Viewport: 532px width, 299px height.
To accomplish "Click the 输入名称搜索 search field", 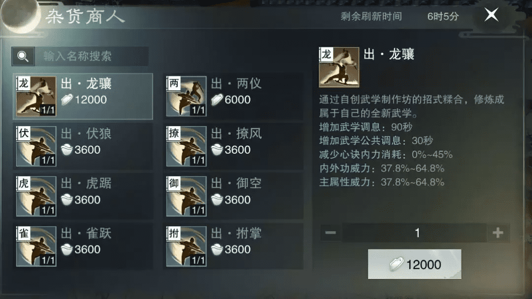I will coord(92,56).
